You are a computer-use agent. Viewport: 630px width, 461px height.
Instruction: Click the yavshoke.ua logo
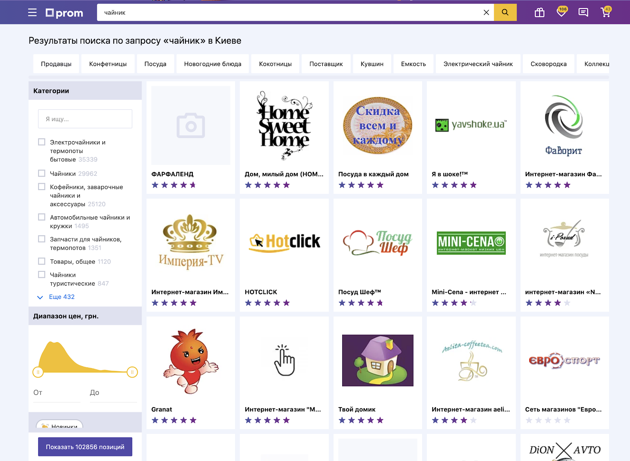(471, 125)
